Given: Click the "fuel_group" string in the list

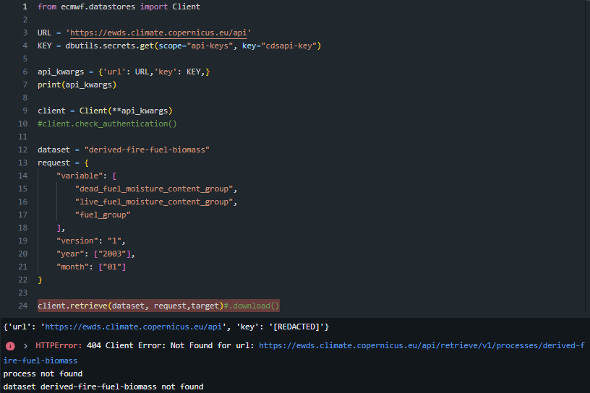Looking at the screenshot, I should click(103, 215).
